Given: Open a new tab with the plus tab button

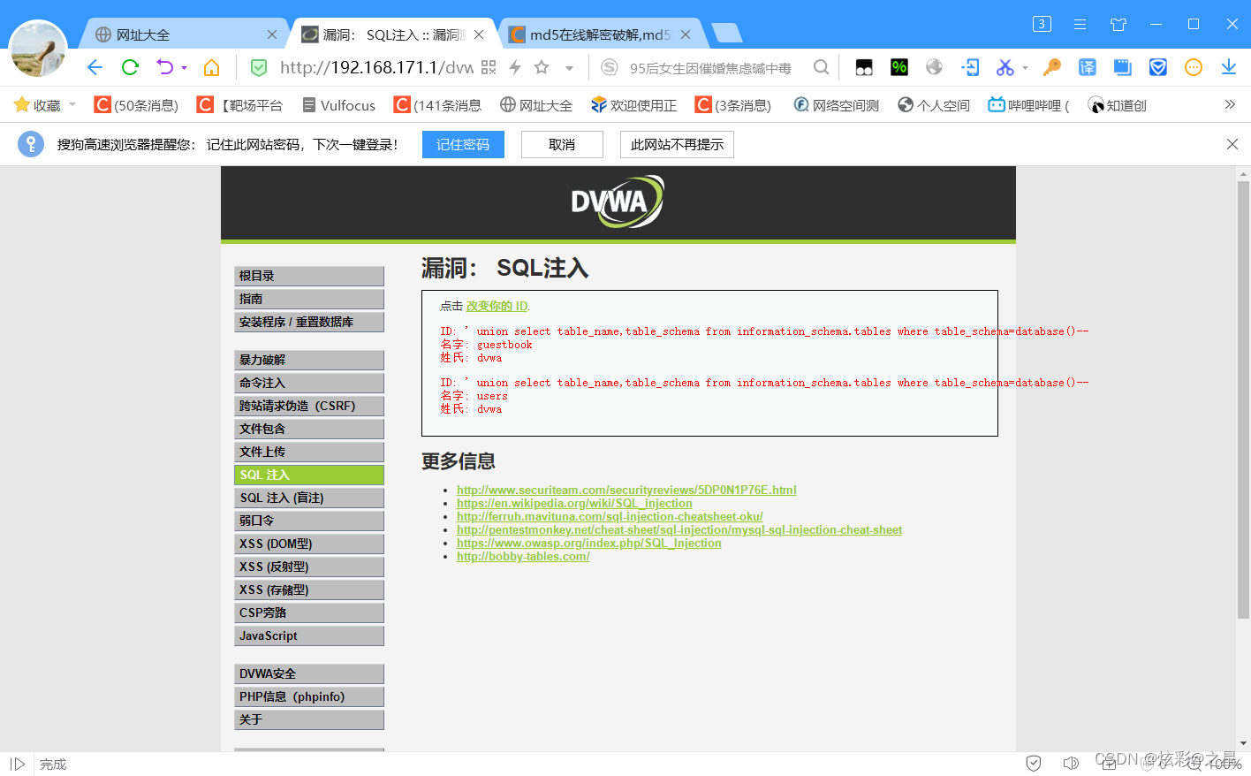Looking at the screenshot, I should click(x=726, y=34).
